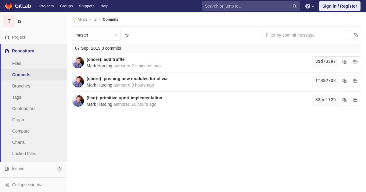
Task: Click Mark Harding on add truffle commit
Action: tap(99, 66)
